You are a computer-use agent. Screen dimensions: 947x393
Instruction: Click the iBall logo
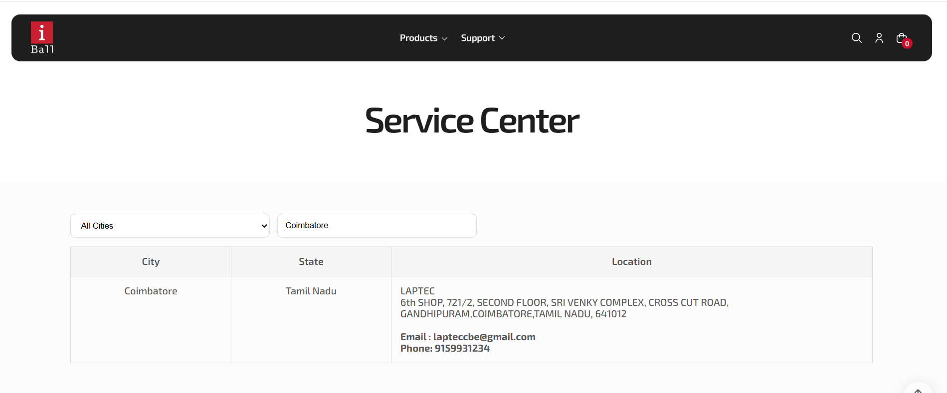42,38
